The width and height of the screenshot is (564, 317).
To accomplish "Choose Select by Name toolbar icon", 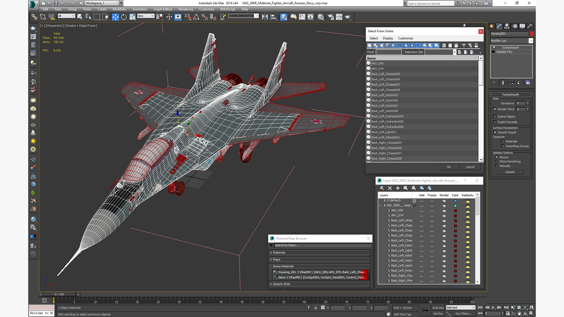I will pos(88,17).
